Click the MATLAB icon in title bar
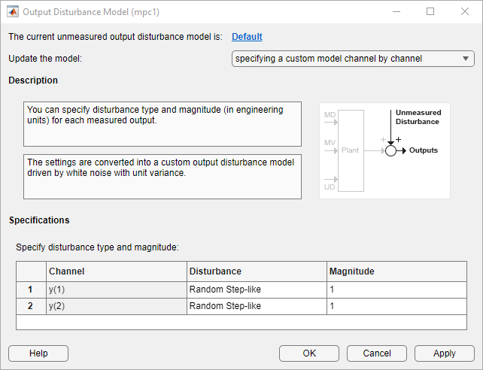The width and height of the screenshot is (483, 370). pos(13,12)
